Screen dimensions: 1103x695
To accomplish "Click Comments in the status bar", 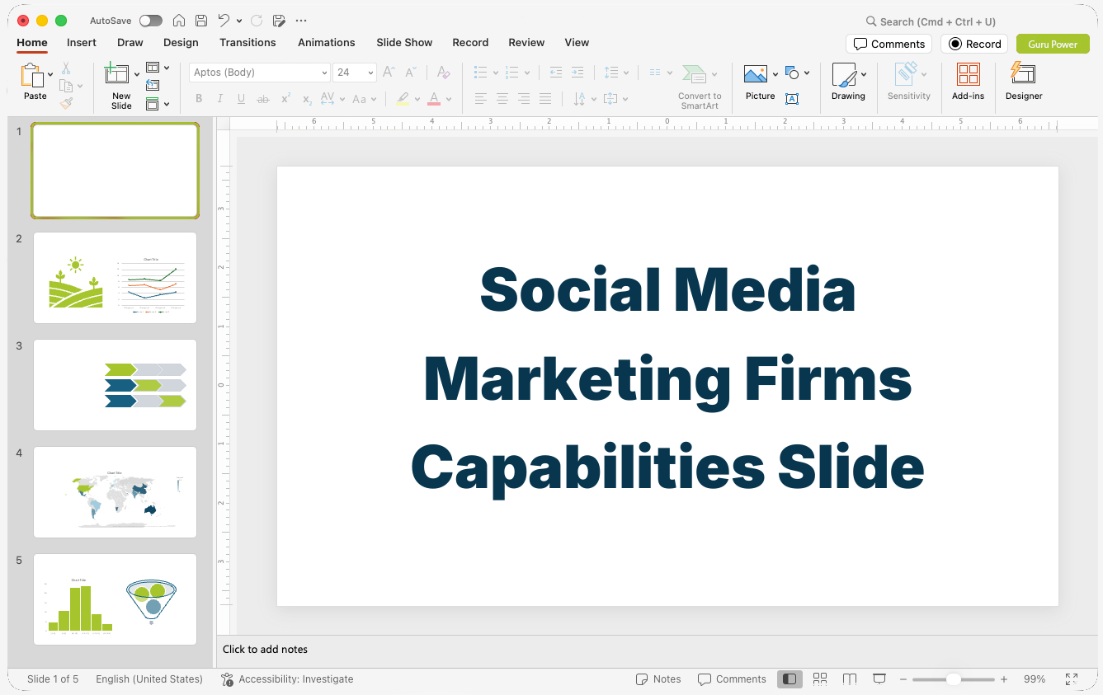I will point(732,679).
